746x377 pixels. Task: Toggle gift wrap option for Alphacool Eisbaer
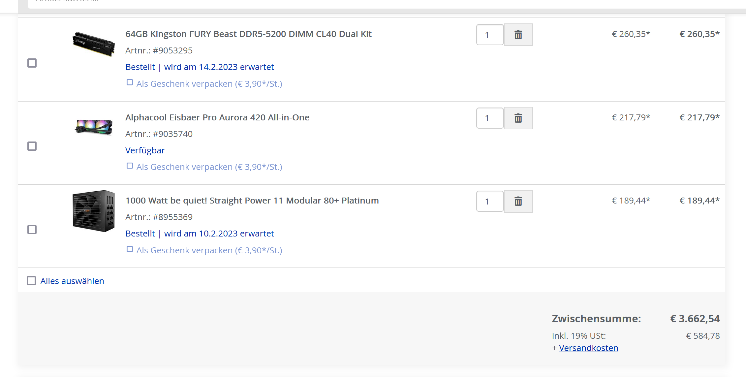130,166
